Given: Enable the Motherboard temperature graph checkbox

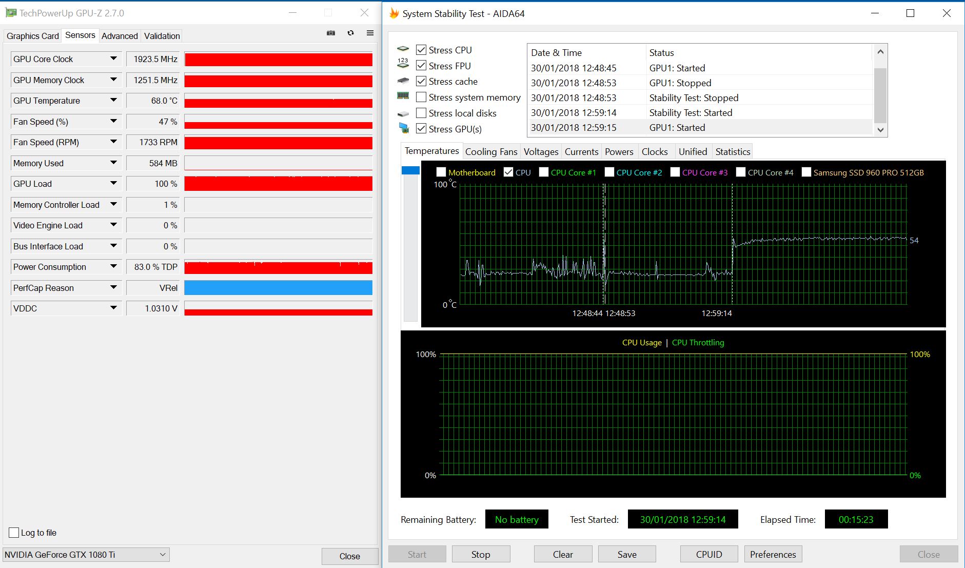Looking at the screenshot, I should point(441,172).
